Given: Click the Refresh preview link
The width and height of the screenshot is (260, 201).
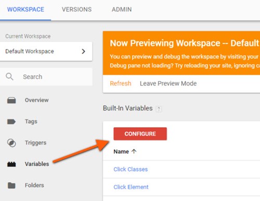Looking at the screenshot, I should pyautogui.click(x=121, y=84).
